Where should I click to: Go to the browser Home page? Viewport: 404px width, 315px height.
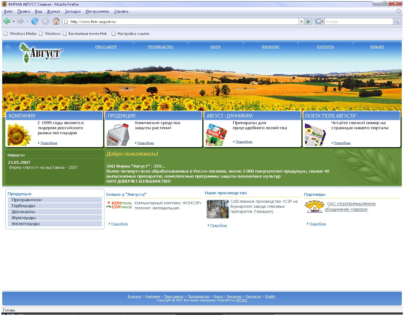coord(56,21)
